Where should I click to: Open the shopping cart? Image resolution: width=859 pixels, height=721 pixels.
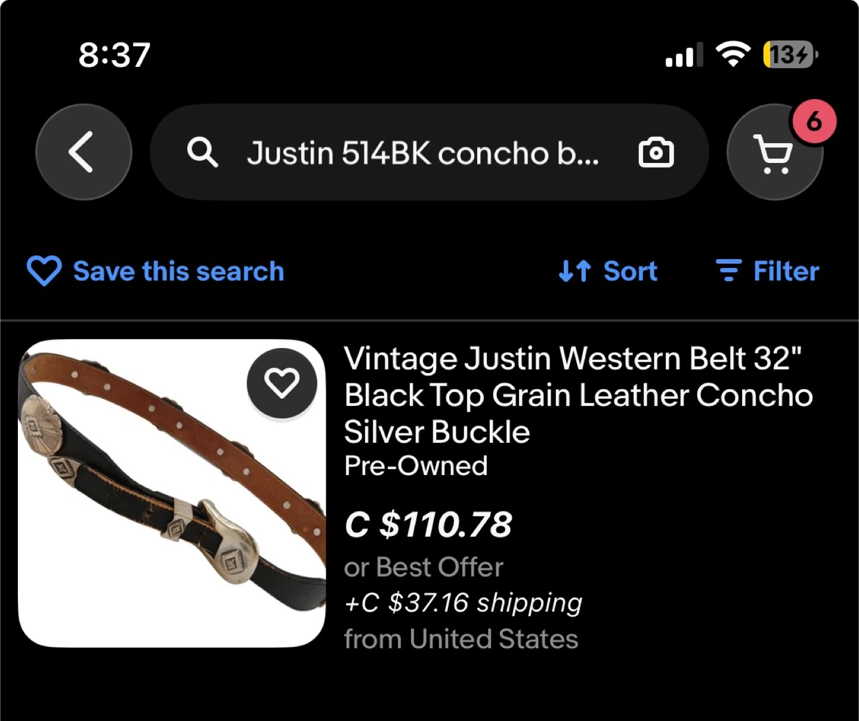(773, 153)
